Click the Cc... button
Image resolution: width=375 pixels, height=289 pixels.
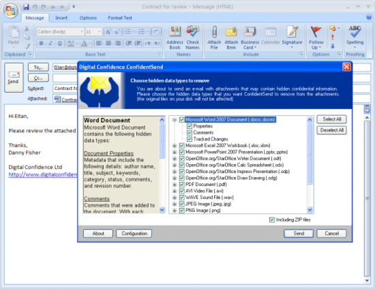click(38, 78)
